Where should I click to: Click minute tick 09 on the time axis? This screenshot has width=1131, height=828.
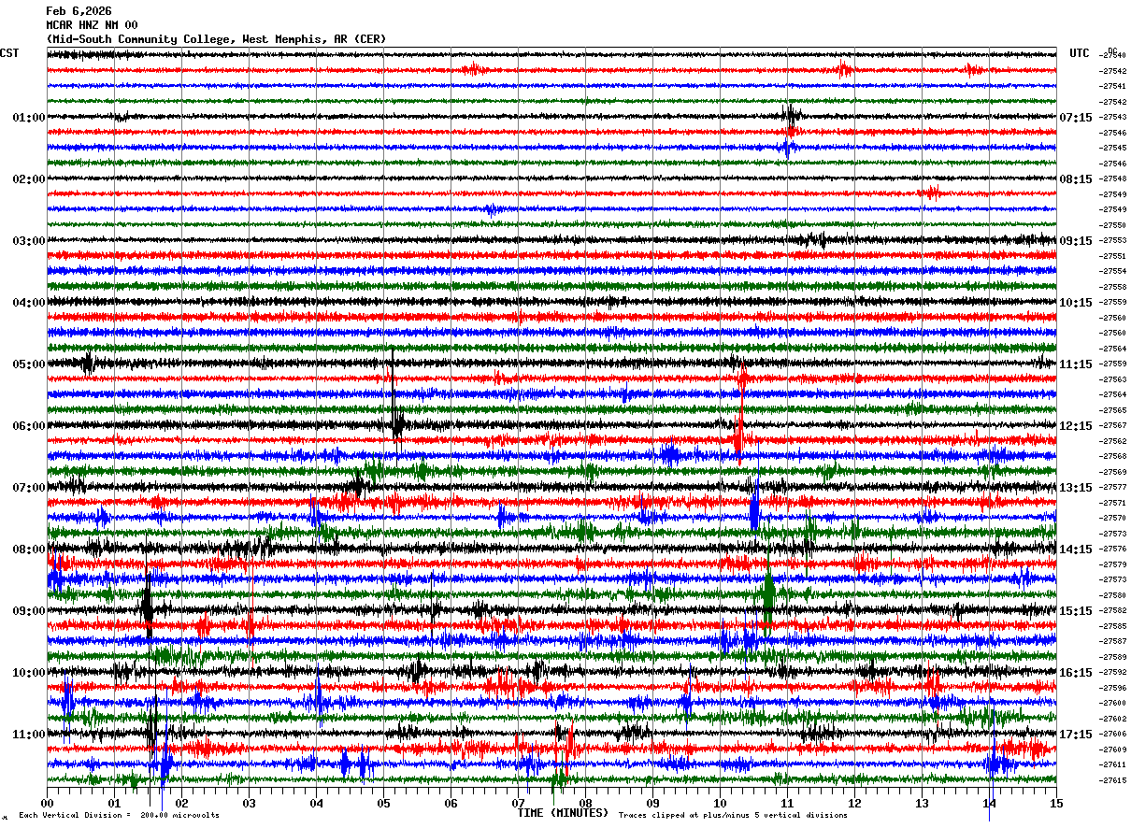tap(652, 803)
